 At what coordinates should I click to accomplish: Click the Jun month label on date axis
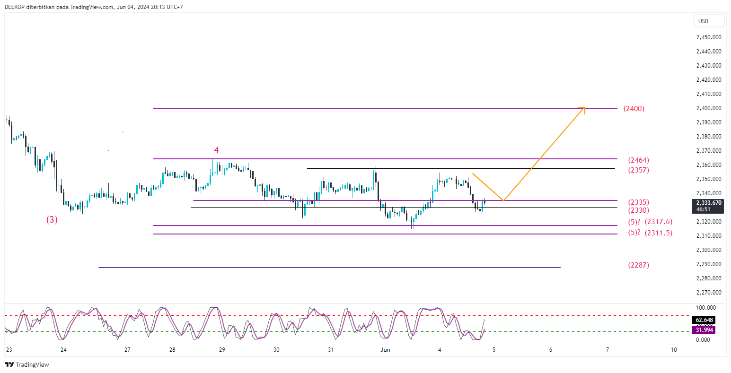(385, 350)
